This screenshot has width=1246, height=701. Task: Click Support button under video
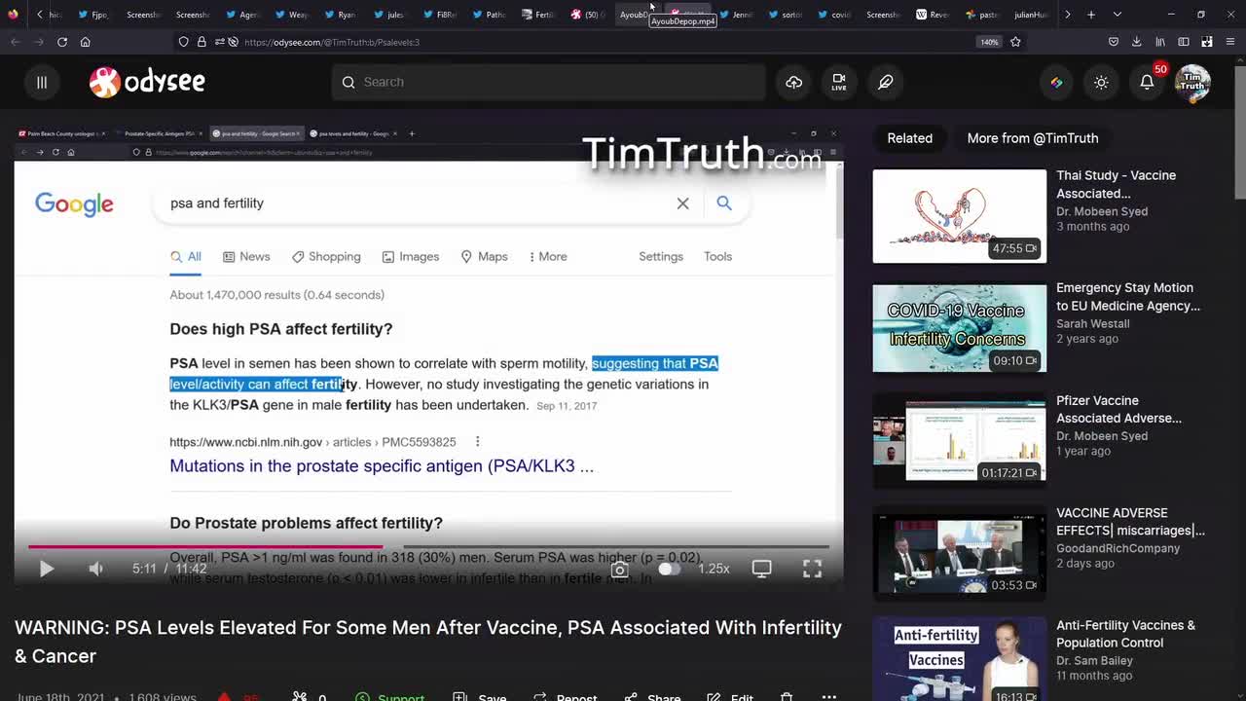[389, 697]
